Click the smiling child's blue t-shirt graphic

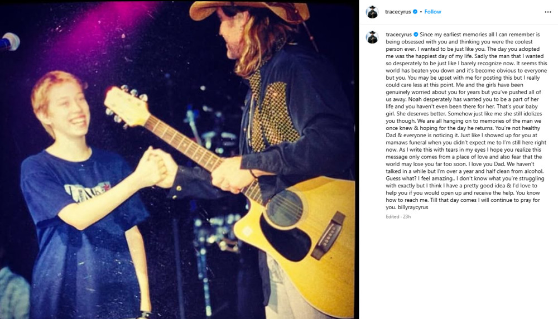point(87,192)
